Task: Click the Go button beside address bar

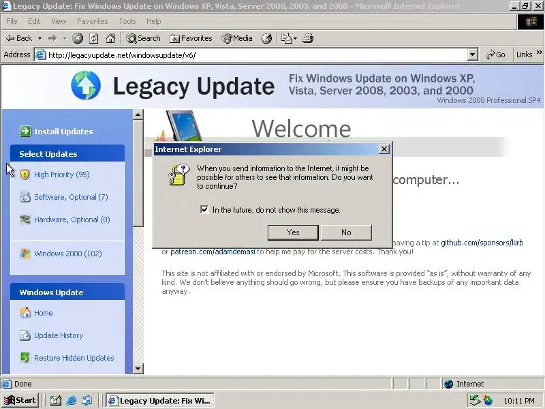Action: pyautogui.click(x=496, y=55)
